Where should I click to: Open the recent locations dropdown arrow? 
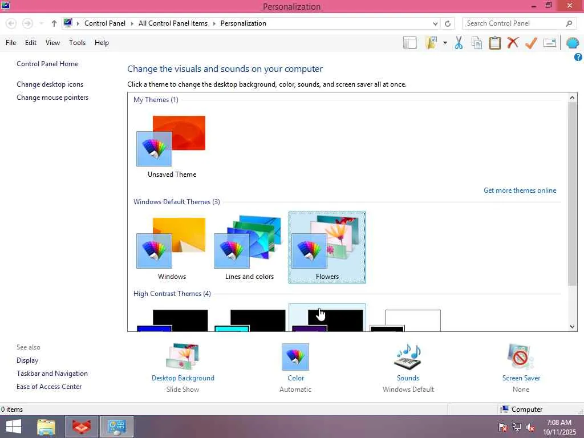(x=41, y=23)
